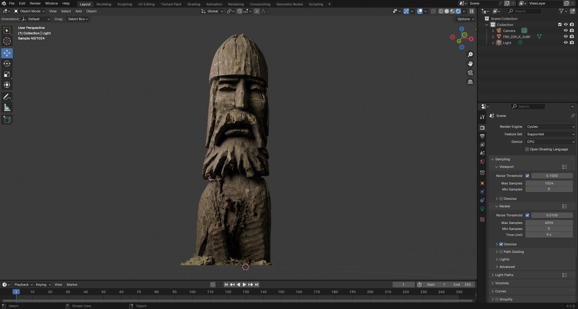Open Drag Select Box dropdown
The height and width of the screenshot is (309, 578).
click(x=78, y=19)
